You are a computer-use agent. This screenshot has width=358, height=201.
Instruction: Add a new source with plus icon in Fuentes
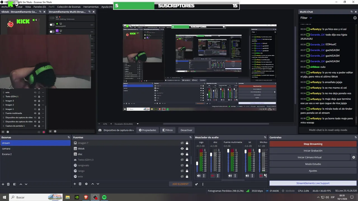(x=75, y=184)
